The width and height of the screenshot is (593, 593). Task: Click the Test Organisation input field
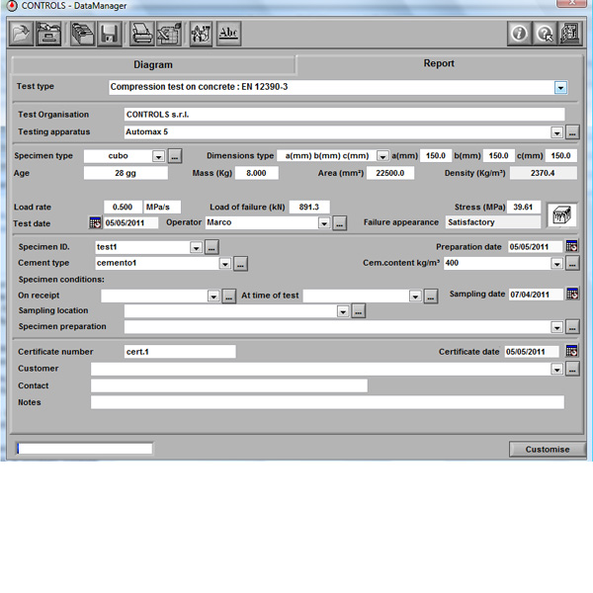344,115
